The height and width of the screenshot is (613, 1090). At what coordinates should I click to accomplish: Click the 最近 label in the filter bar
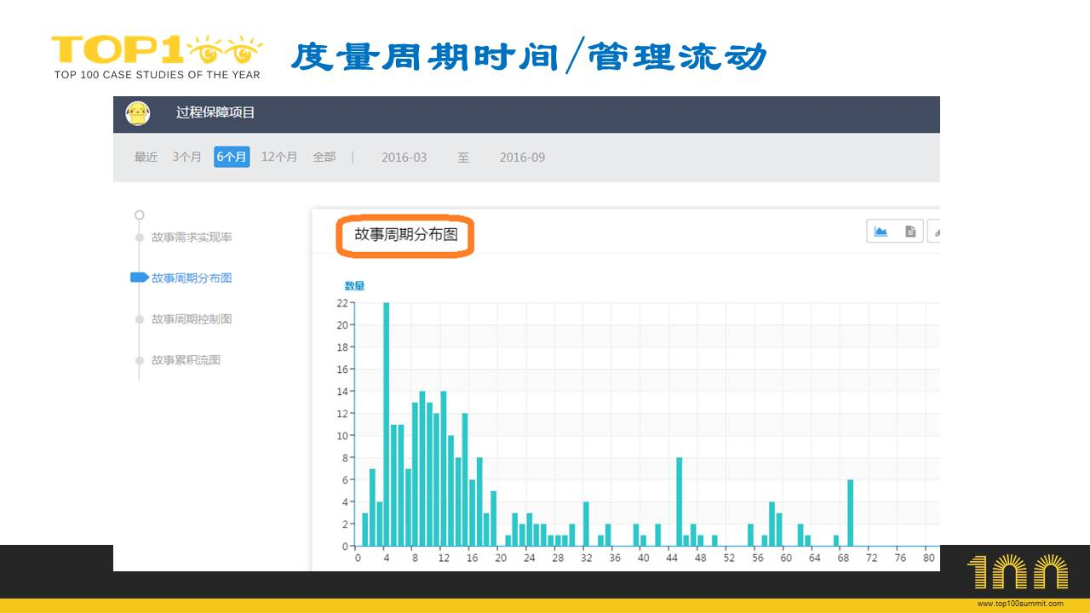[146, 157]
